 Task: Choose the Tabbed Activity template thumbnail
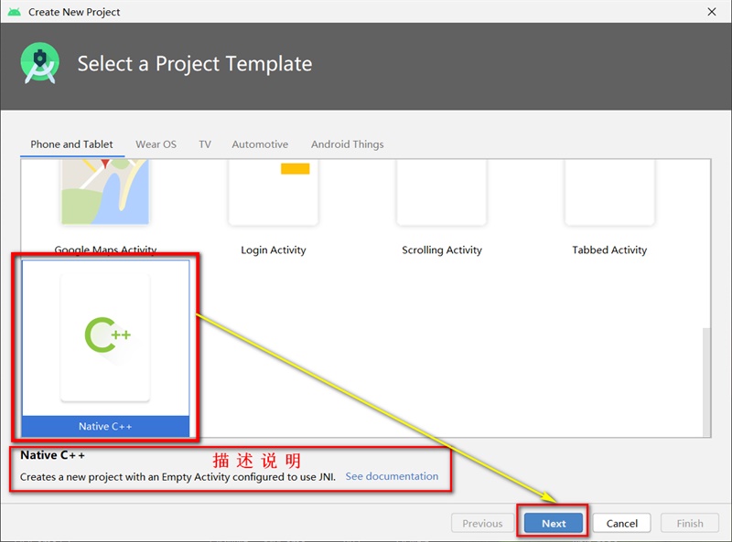tap(609, 192)
